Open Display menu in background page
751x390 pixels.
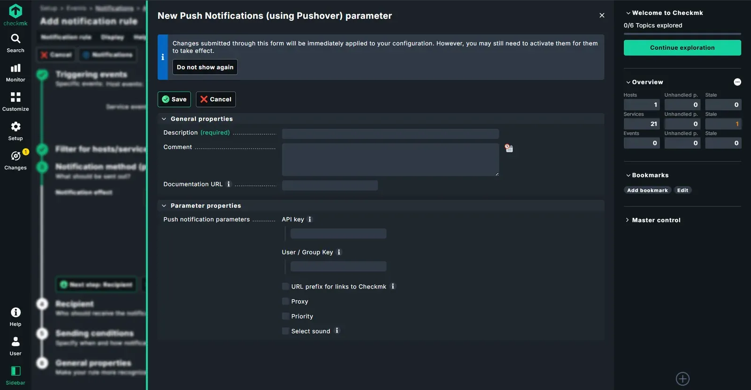coord(113,37)
